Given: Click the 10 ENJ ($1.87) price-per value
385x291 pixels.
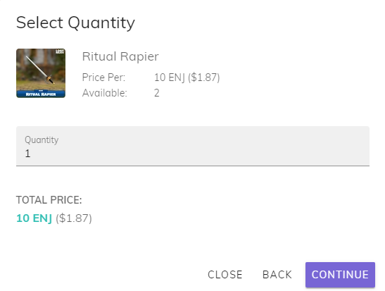Looking at the screenshot, I should [x=187, y=78].
